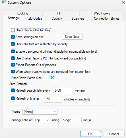This screenshot has width=126, height=138.
Task: Close the System Options dialog
Action: click(x=123, y=2)
